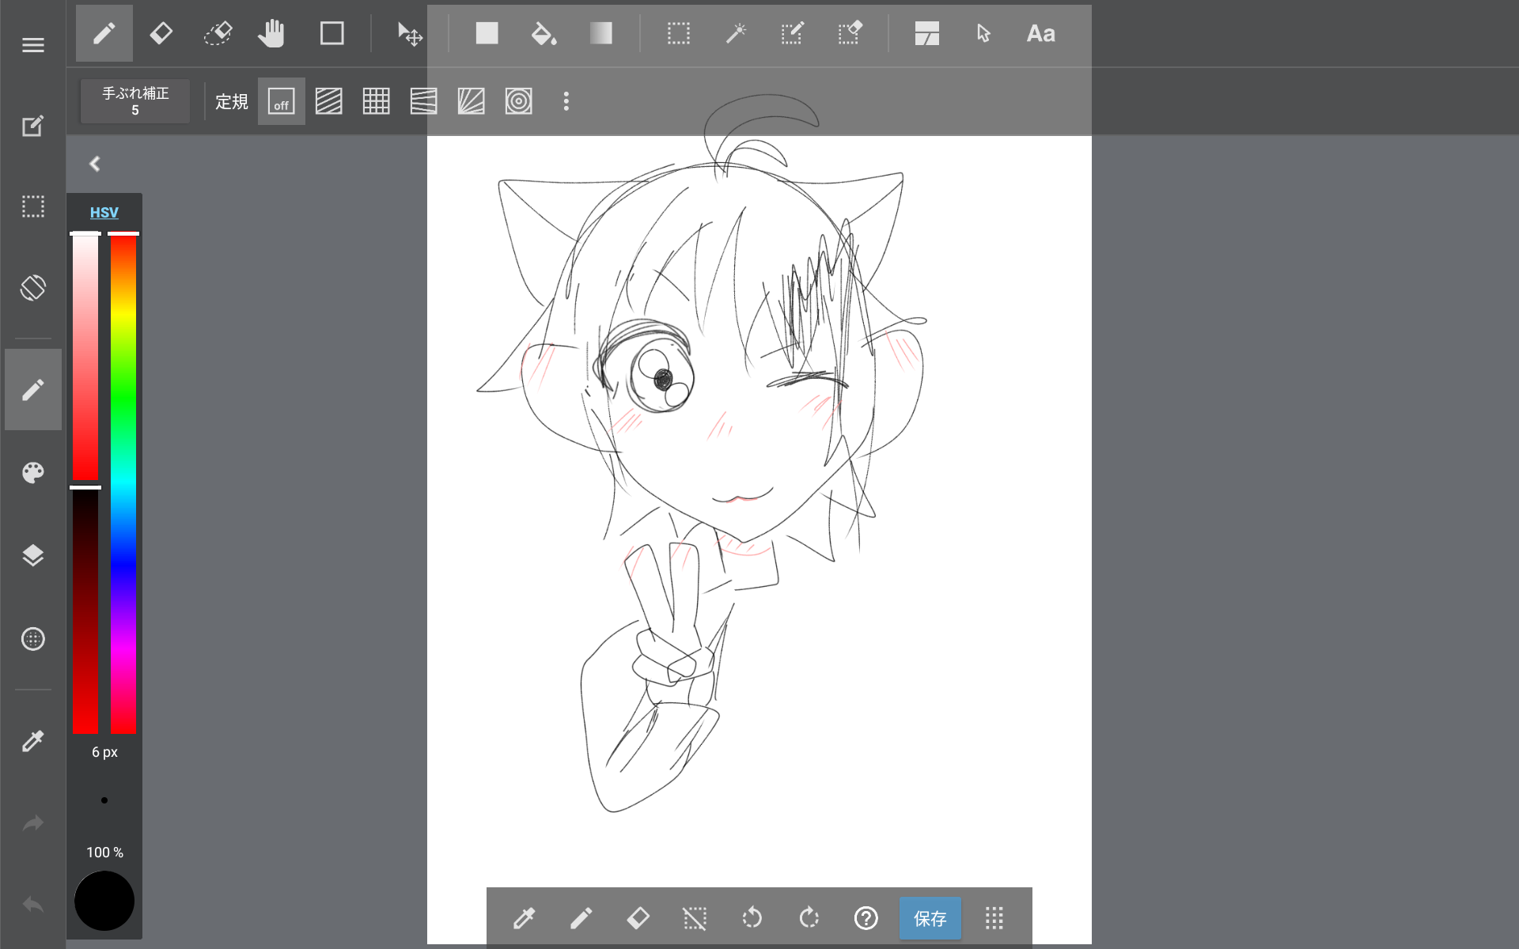
Task: Select the magic wand selection tool
Action: (x=736, y=34)
